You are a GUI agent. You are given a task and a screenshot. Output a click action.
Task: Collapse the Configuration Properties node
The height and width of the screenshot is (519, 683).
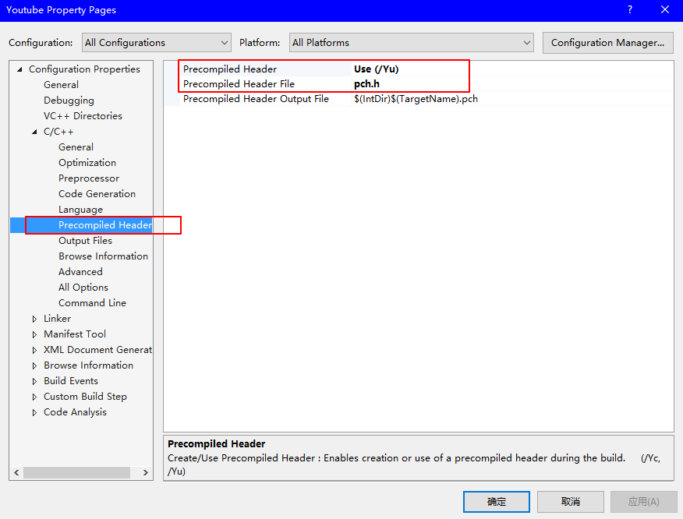(x=19, y=69)
